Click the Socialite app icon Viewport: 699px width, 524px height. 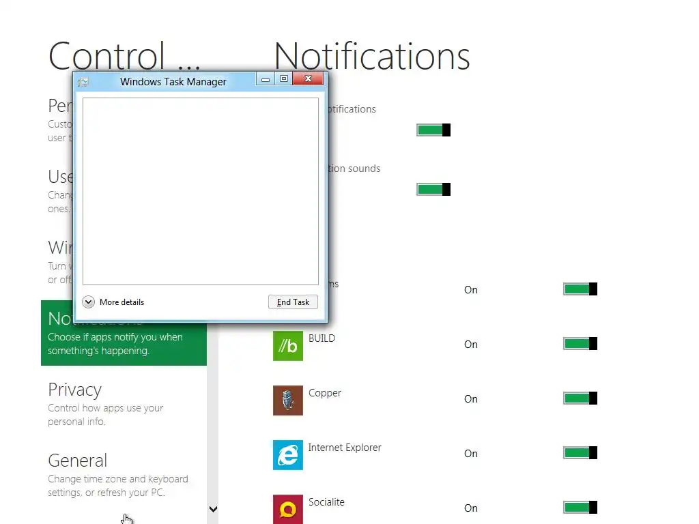click(288, 509)
